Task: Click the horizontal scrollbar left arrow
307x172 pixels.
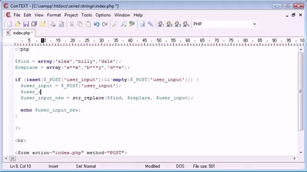Action: coord(6,159)
